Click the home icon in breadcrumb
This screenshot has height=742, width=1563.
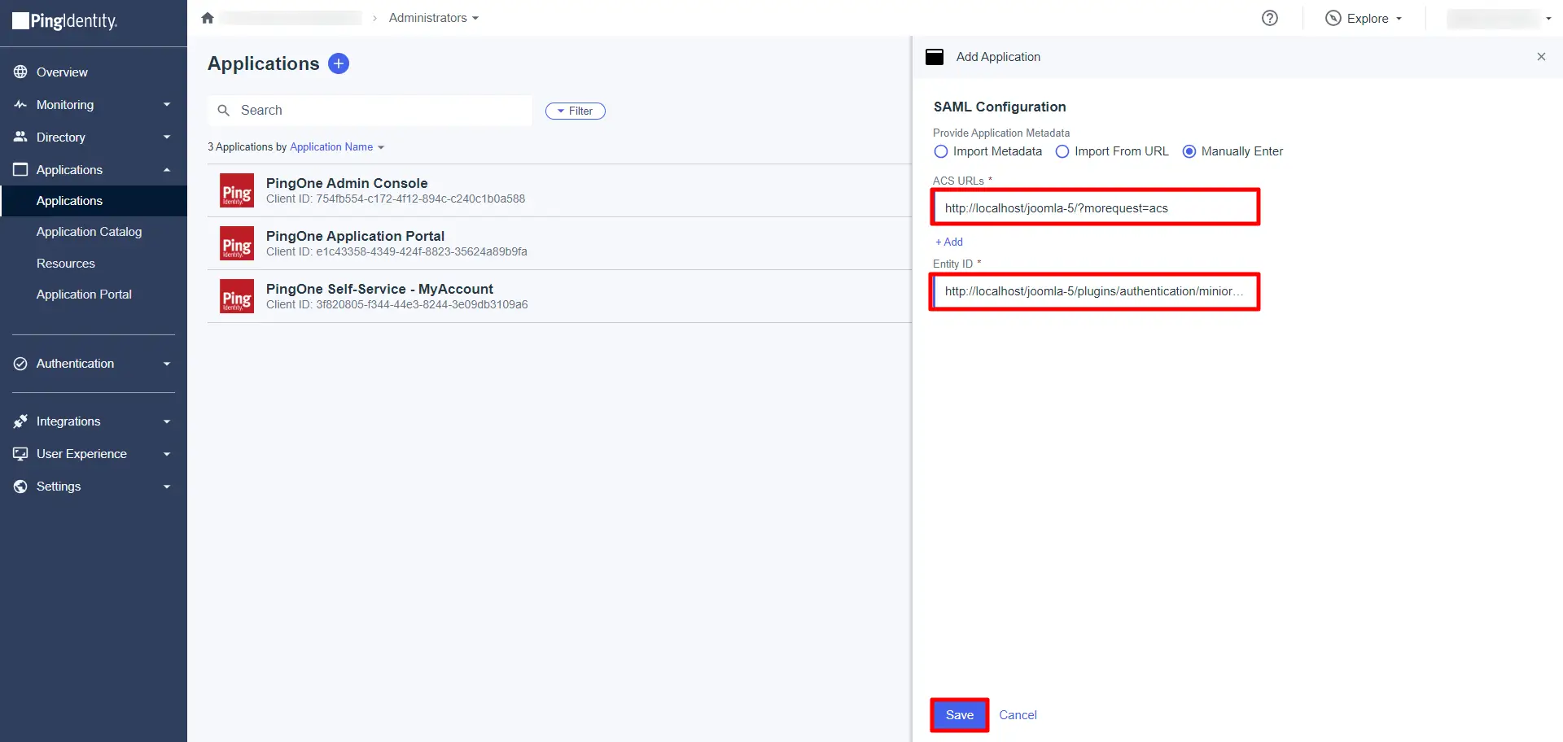pos(208,18)
